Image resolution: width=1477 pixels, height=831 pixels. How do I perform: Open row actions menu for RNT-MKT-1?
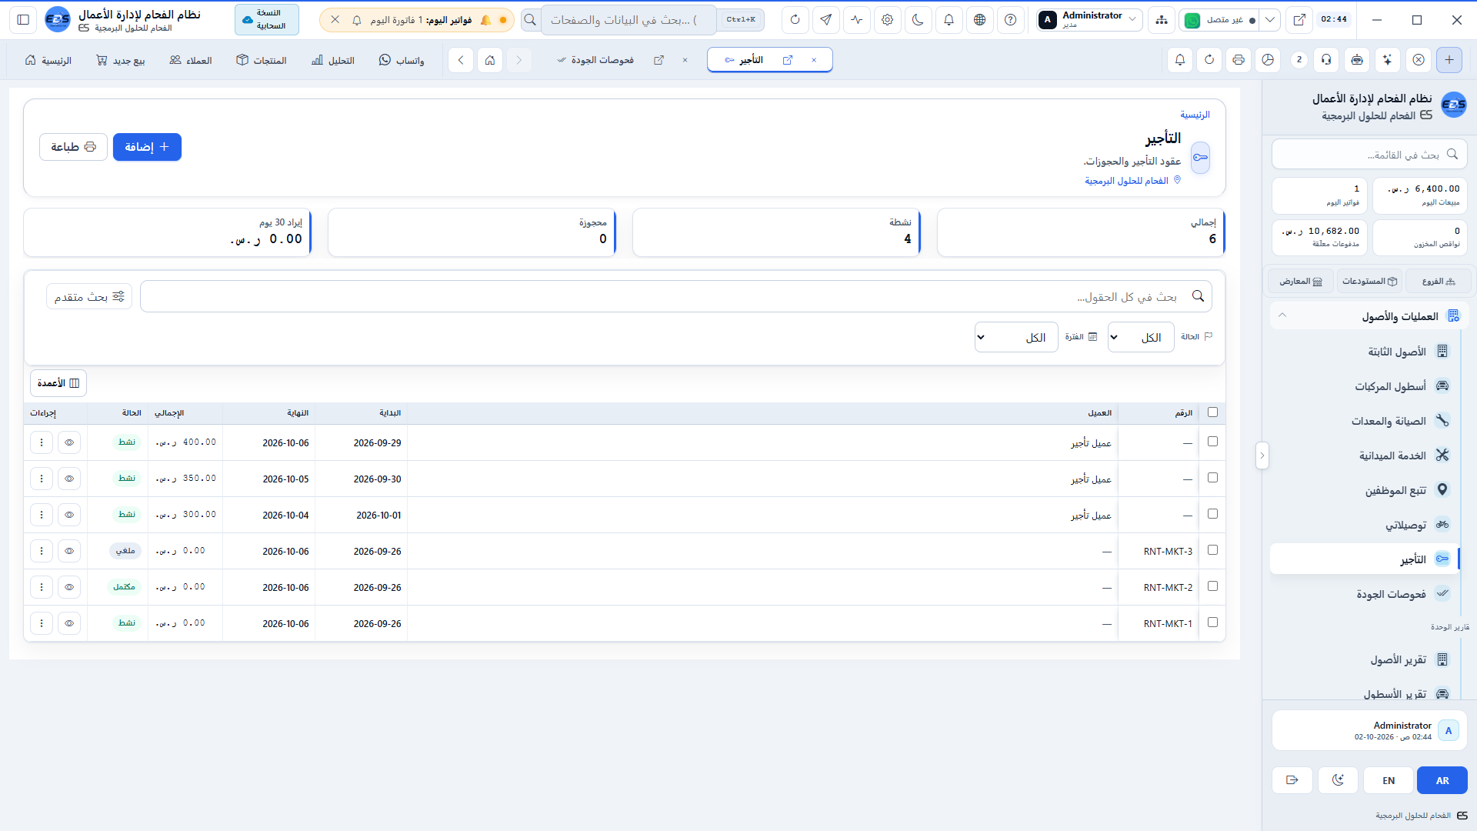point(42,623)
